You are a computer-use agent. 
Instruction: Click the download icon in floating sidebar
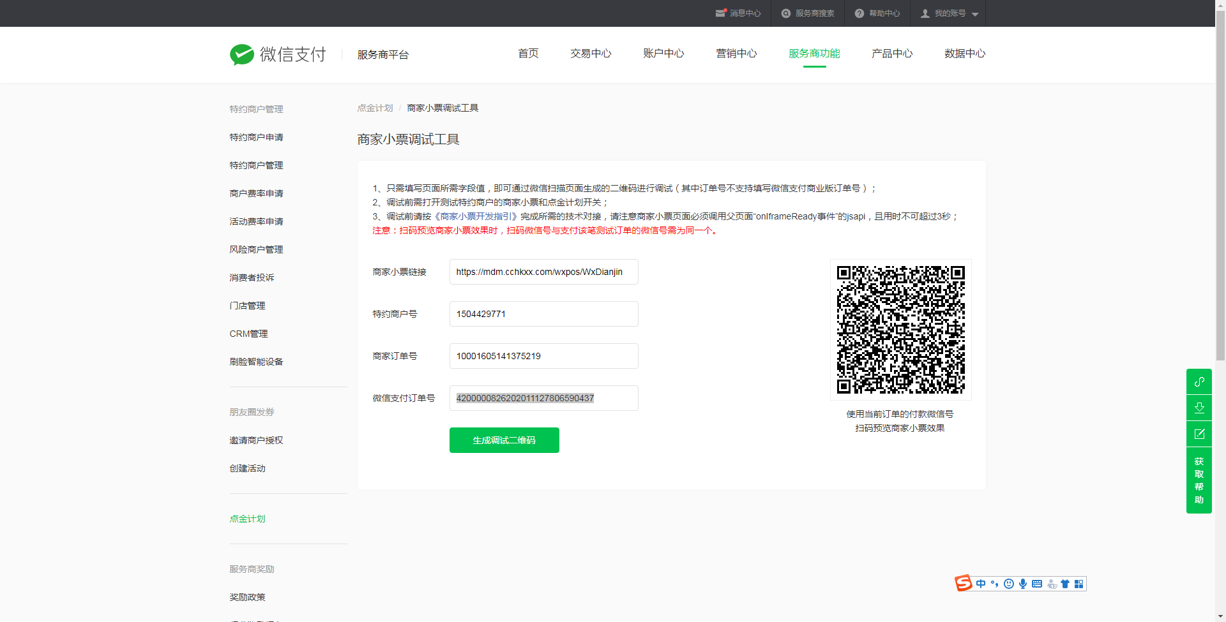(x=1199, y=408)
